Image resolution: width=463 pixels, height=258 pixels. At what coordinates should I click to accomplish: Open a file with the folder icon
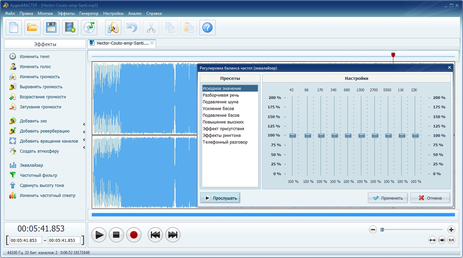point(33,28)
